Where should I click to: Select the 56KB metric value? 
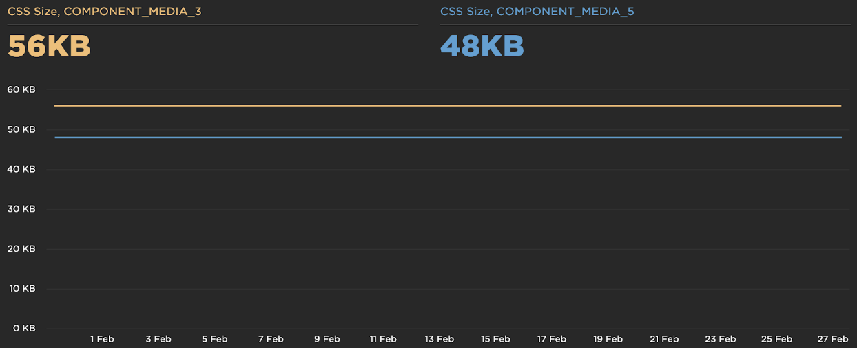(50, 47)
